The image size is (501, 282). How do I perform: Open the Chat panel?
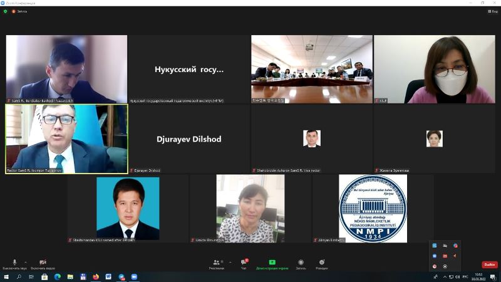[x=244, y=263]
